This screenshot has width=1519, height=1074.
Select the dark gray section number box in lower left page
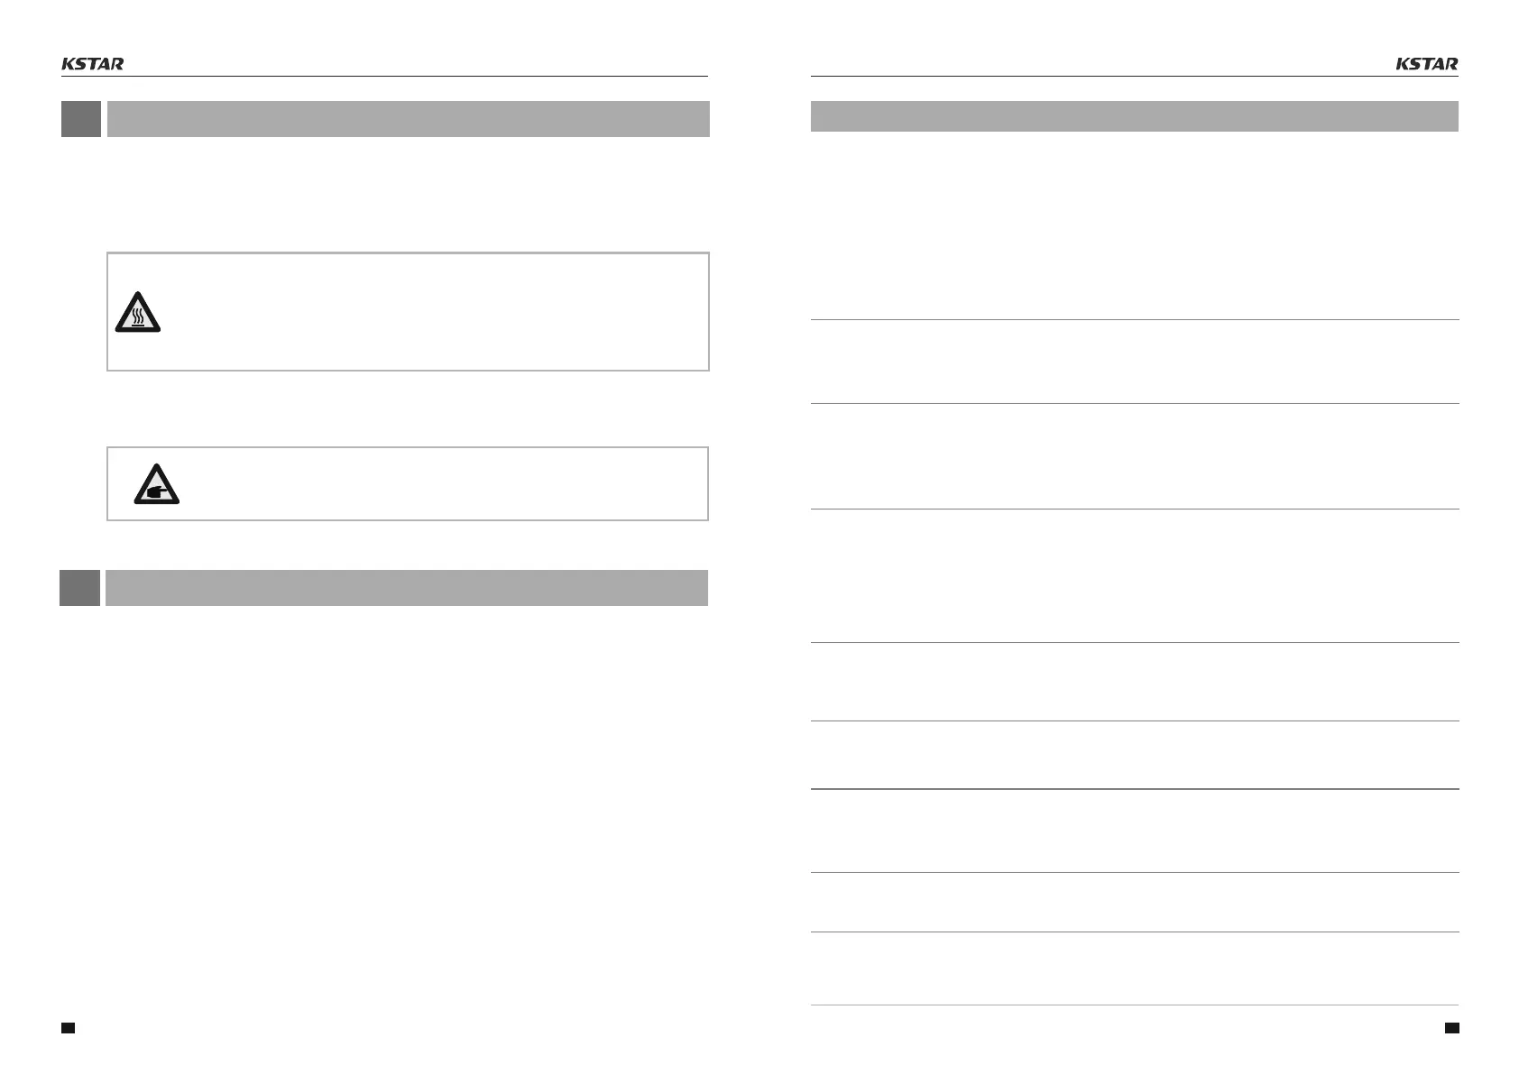click(79, 588)
